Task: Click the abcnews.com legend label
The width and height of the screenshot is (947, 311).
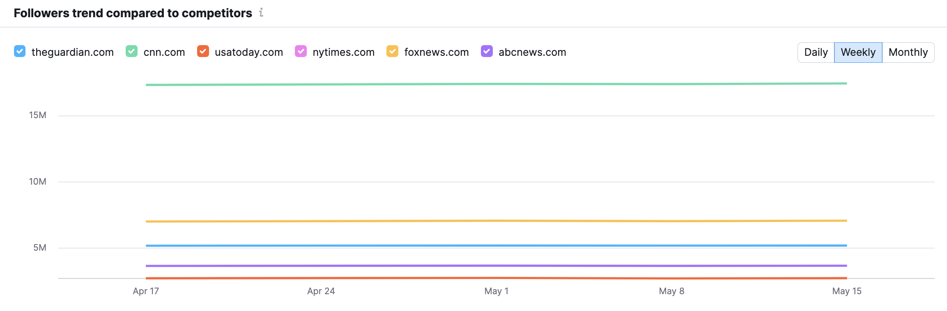Action: pos(532,52)
